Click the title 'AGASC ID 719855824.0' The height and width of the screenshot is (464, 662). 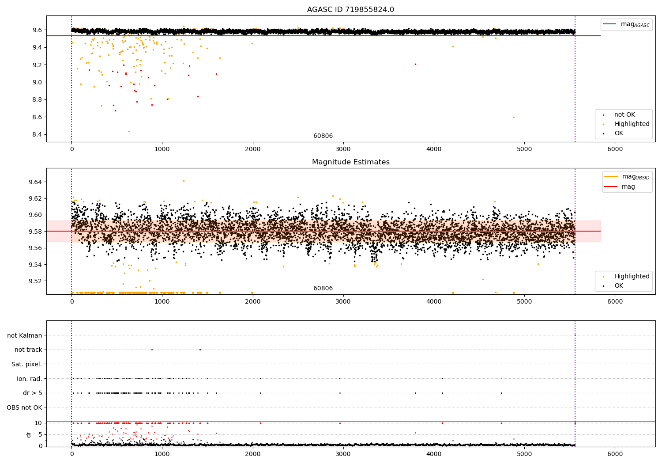coord(350,10)
